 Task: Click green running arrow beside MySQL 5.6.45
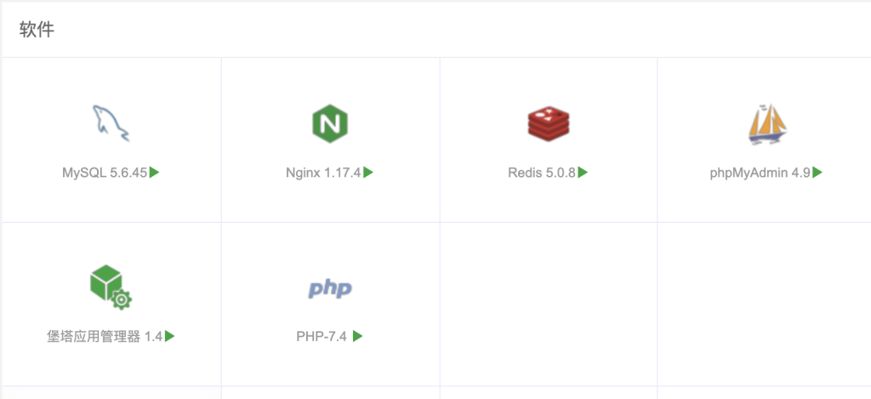[155, 172]
